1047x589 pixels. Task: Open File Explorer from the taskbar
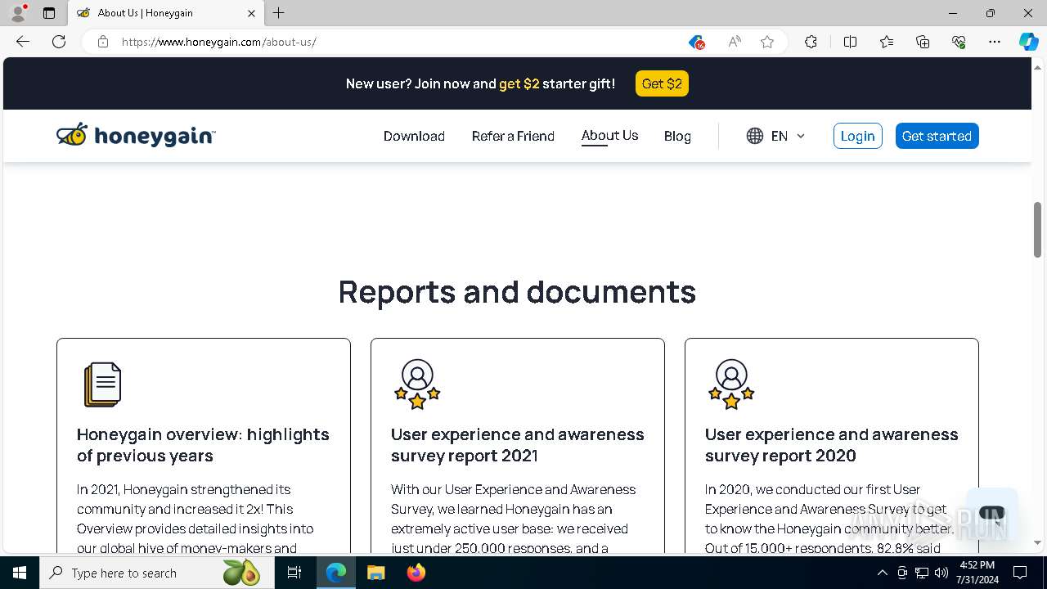[x=375, y=573]
